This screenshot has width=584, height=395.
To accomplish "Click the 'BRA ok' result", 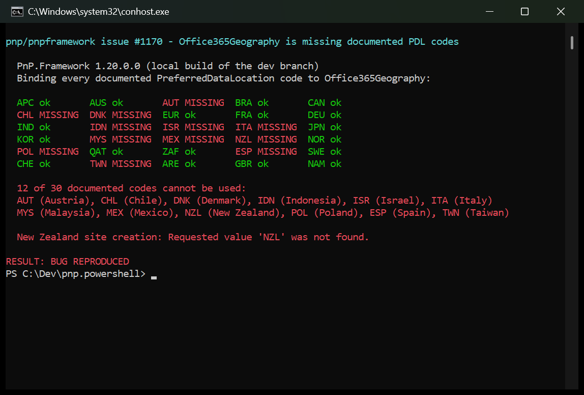I will tap(252, 102).
